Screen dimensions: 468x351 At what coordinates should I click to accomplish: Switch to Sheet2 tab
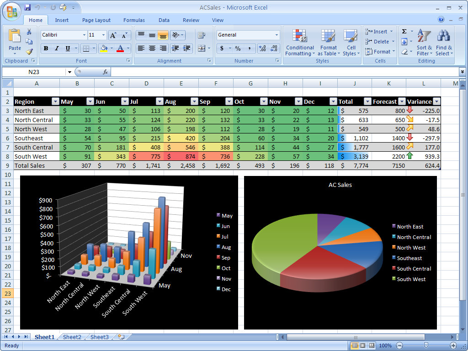click(72, 337)
